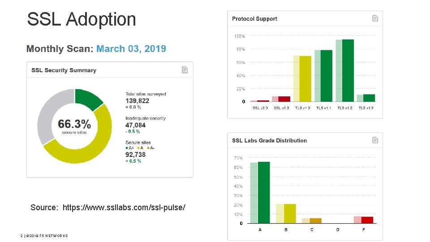Select the secure sites value 92,738
Viewport: 430px width, 242px height.
(x=135, y=155)
